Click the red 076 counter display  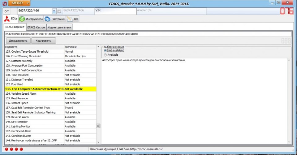[287, 11]
